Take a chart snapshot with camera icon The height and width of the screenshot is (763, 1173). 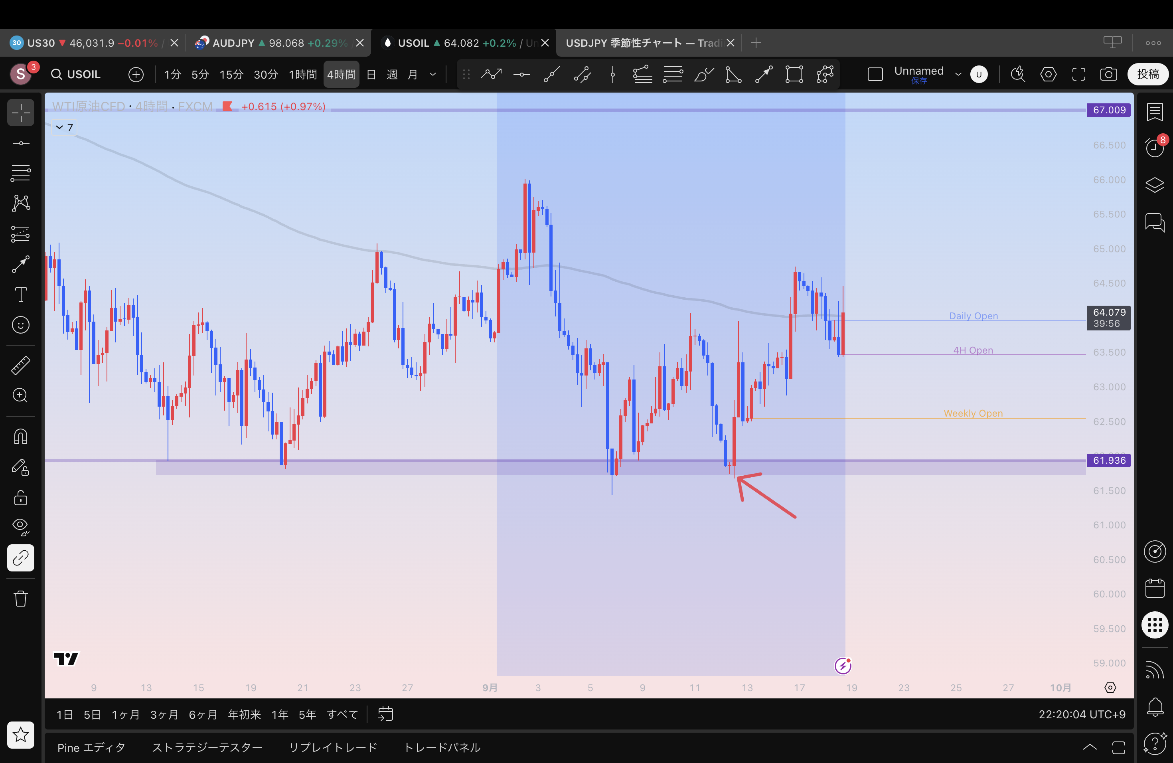pos(1108,75)
